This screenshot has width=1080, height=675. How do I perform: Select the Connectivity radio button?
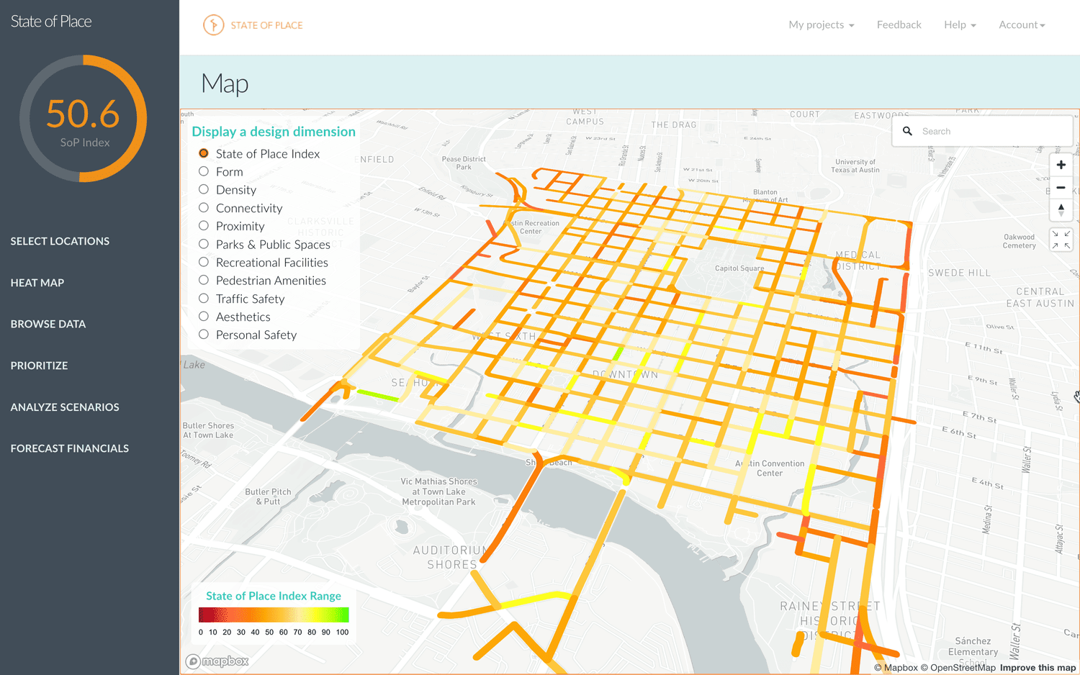204,207
